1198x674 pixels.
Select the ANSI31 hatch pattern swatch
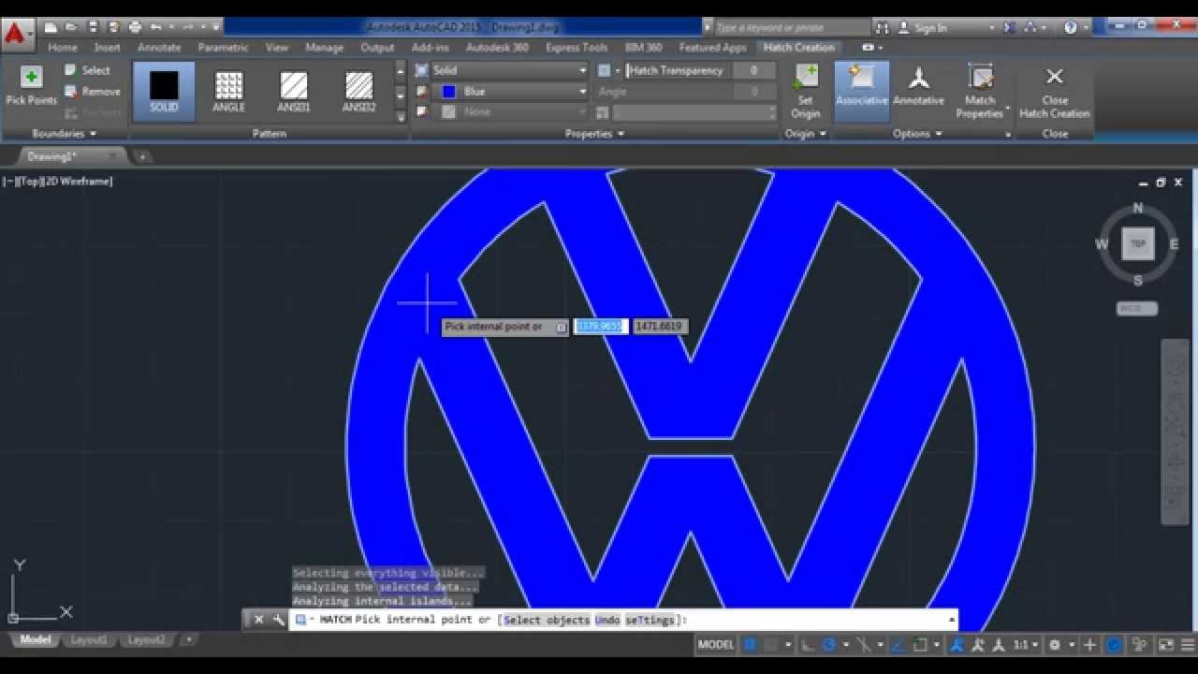pos(294,91)
